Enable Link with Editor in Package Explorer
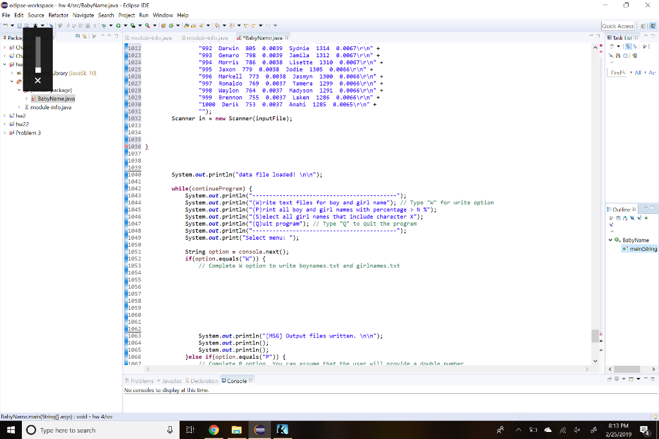 pos(84,37)
